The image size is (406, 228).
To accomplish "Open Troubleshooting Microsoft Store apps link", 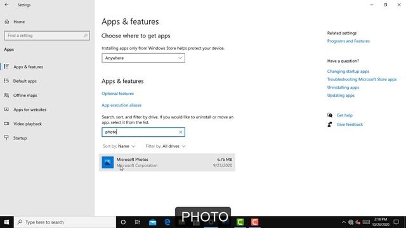I will [362, 79].
